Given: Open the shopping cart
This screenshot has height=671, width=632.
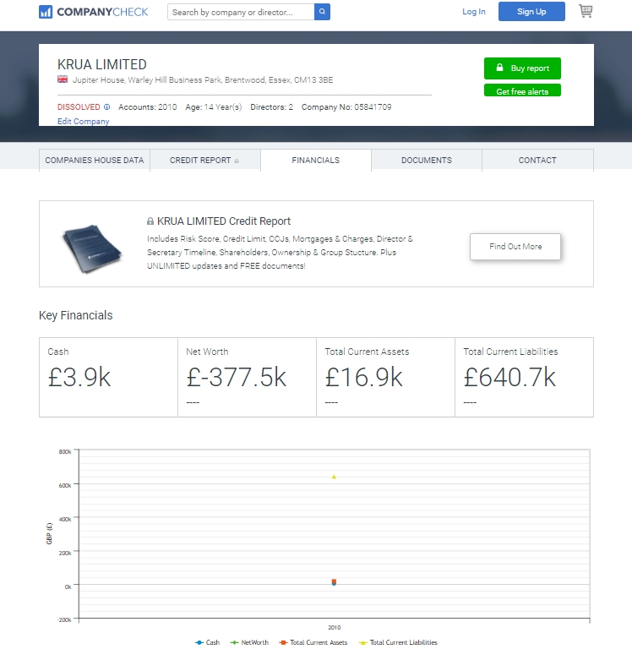Looking at the screenshot, I should [x=586, y=11].
